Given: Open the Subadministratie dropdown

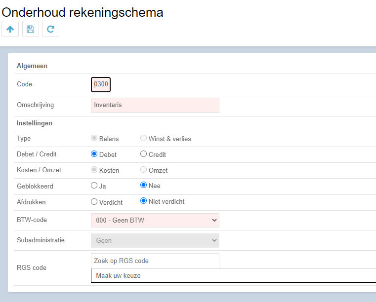Looking at the screenshot, I should point(155,240).
